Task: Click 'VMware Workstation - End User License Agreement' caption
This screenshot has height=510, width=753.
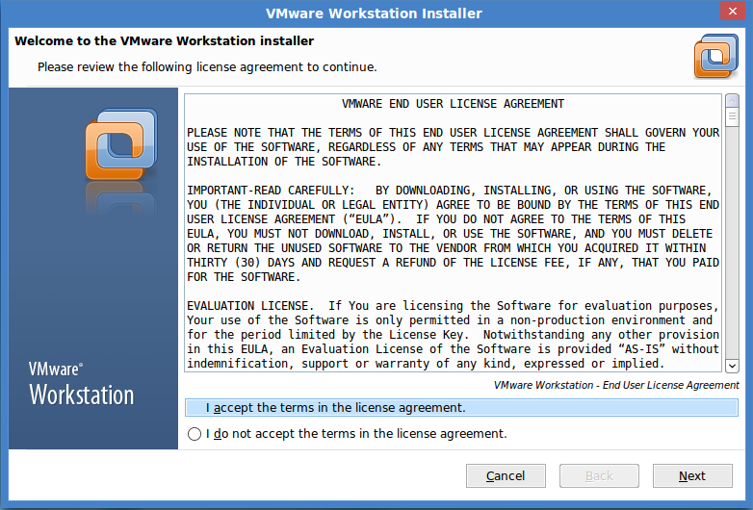Action: pyautogui.click(x=616, y=385)
